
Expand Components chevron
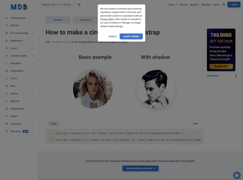click(x=33, y=71)
